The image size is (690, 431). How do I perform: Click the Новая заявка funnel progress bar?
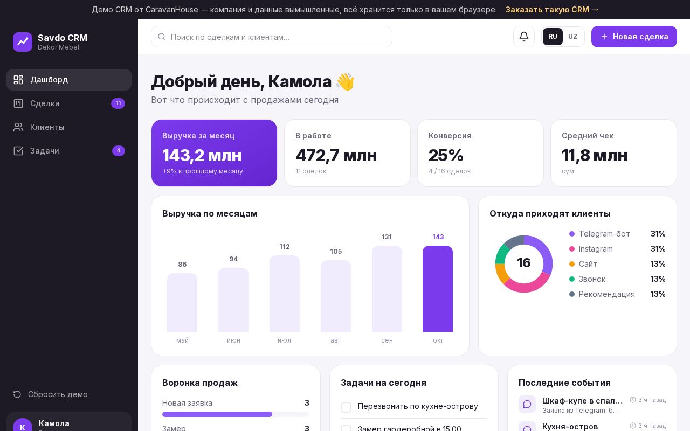[236, 414]
